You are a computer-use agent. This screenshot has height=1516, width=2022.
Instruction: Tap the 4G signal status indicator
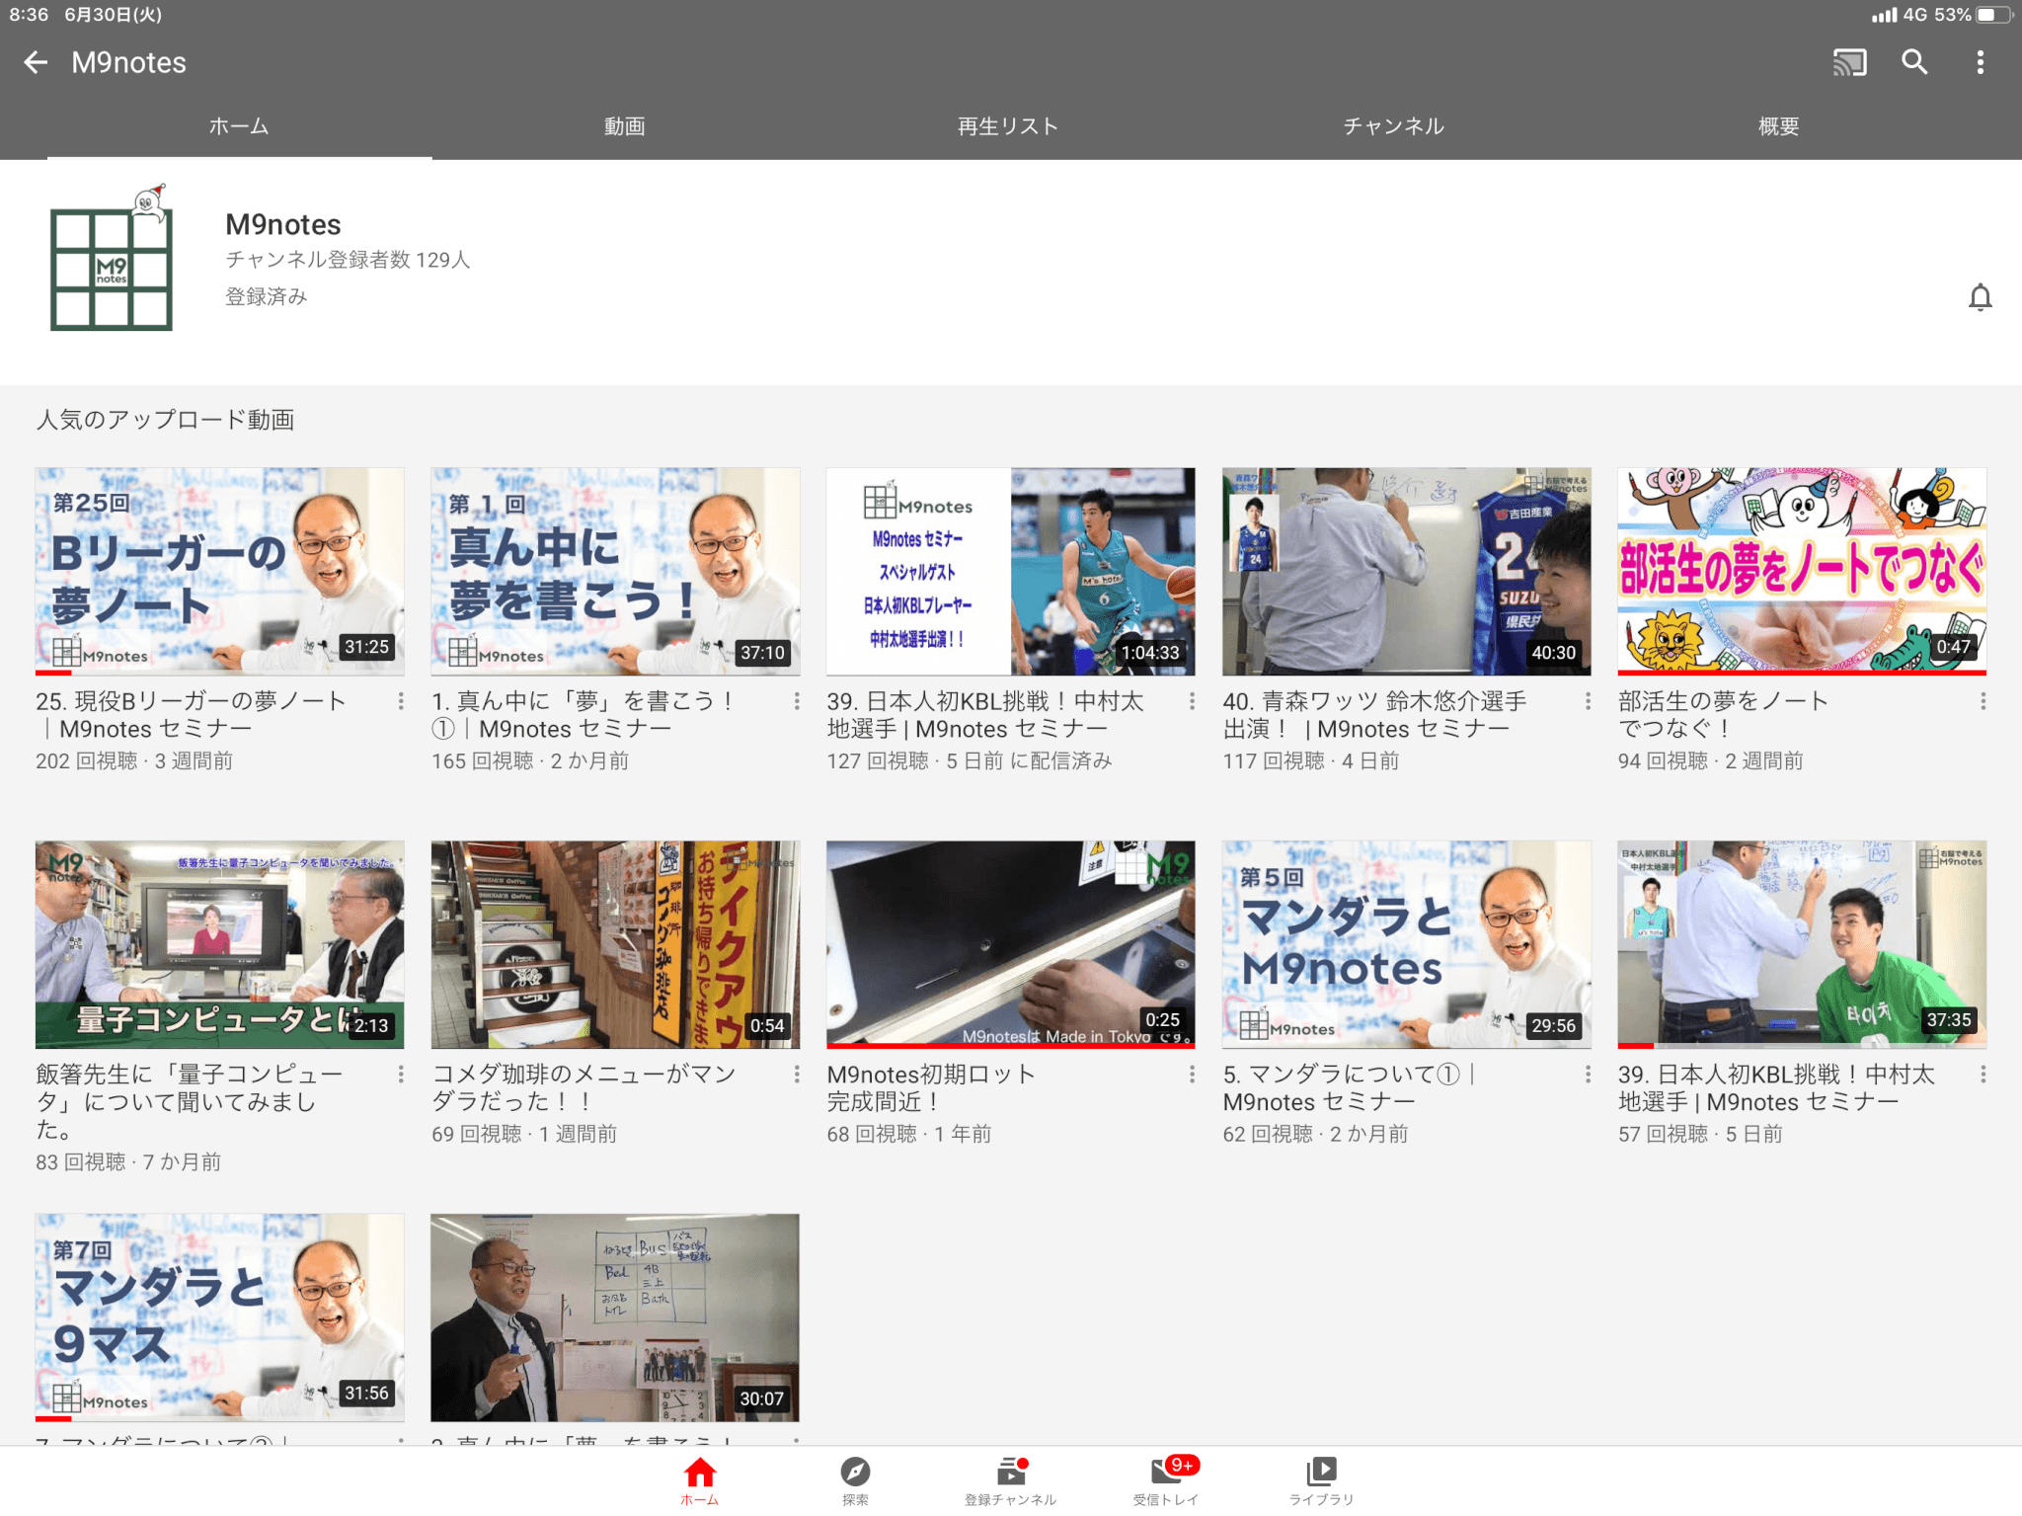tap(1900, 15)
